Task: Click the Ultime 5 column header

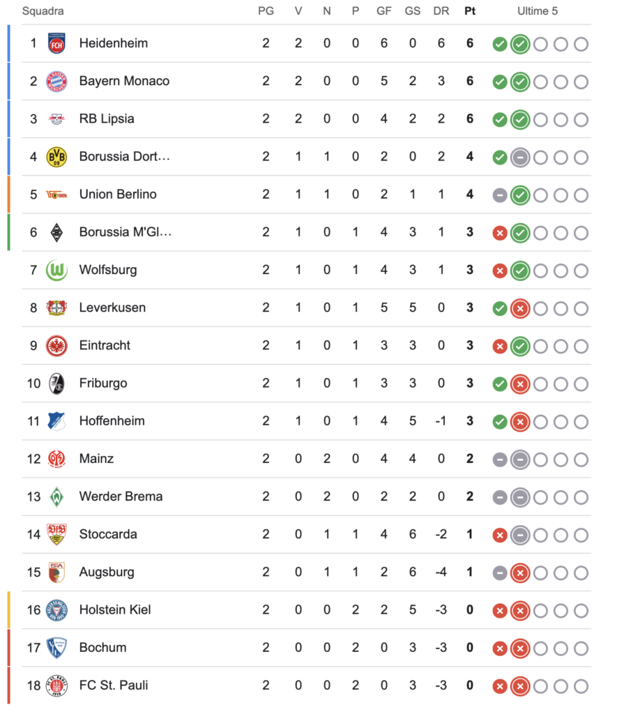Action: click(538, 11)
